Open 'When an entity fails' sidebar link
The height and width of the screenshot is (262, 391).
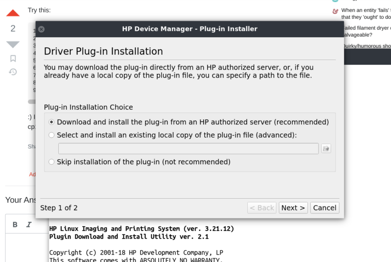coord(366,14)
